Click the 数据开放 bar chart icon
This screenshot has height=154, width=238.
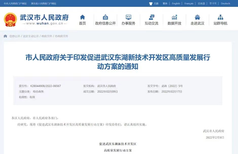tap(174, 17)
